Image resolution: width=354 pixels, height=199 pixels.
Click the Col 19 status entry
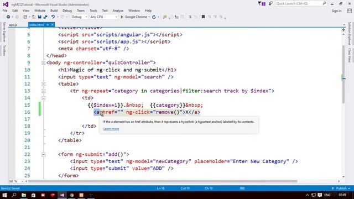185,188
